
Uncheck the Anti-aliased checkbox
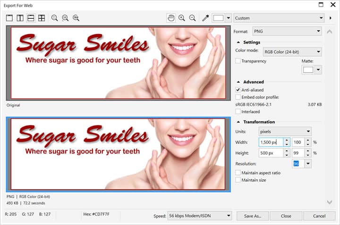[x=238, y=90]
